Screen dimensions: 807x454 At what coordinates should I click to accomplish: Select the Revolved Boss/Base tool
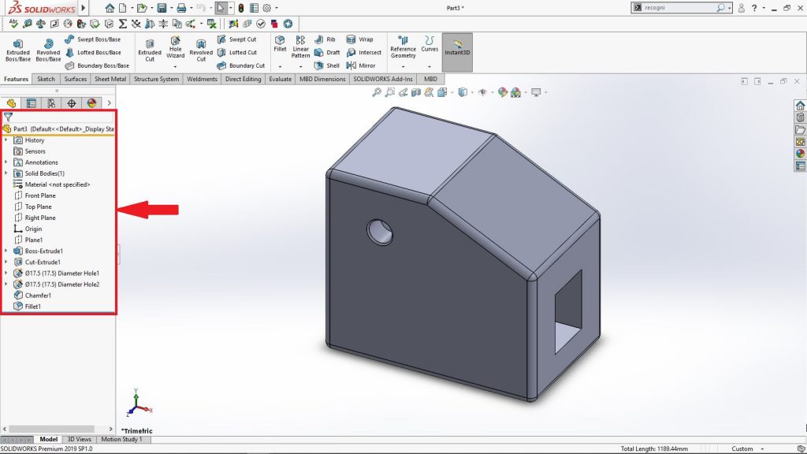tap(48, 50)
